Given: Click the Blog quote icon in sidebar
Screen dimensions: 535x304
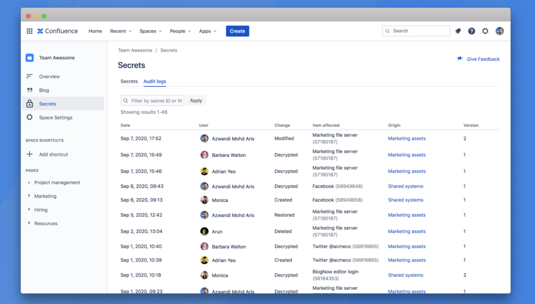Looking at the screenshot, I should tap(30, 90).
